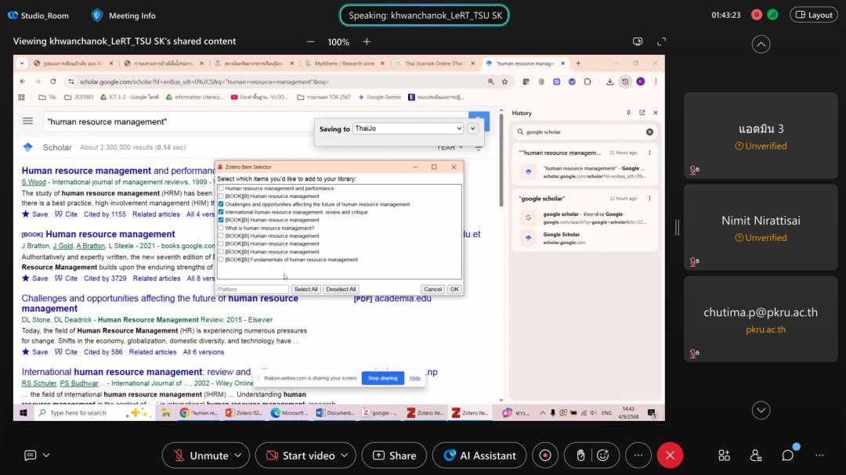The width and height of the screenshot is (846, 475).
Task: Open the Layout menu
Action: [x=814, y=15]
